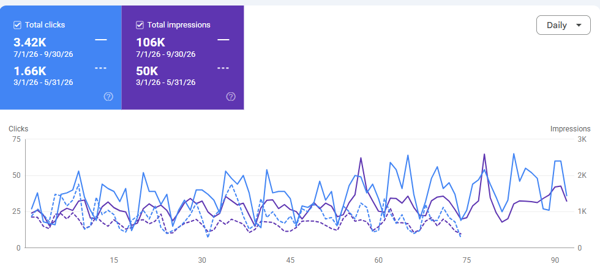Image resolution: width=600 pixels, height=275 pixels.
Task: Click the 3K value on impressions axis
Action: 582,139
